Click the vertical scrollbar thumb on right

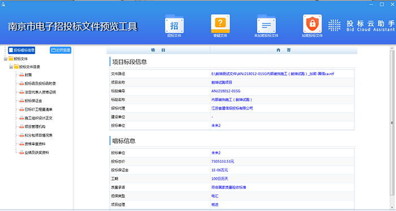[x=392, y=123]
